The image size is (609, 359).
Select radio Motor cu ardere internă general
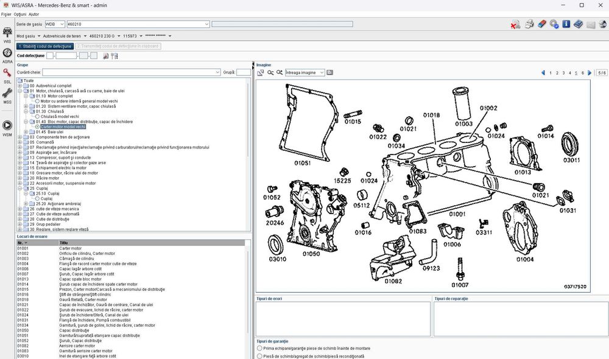(37, 101)
